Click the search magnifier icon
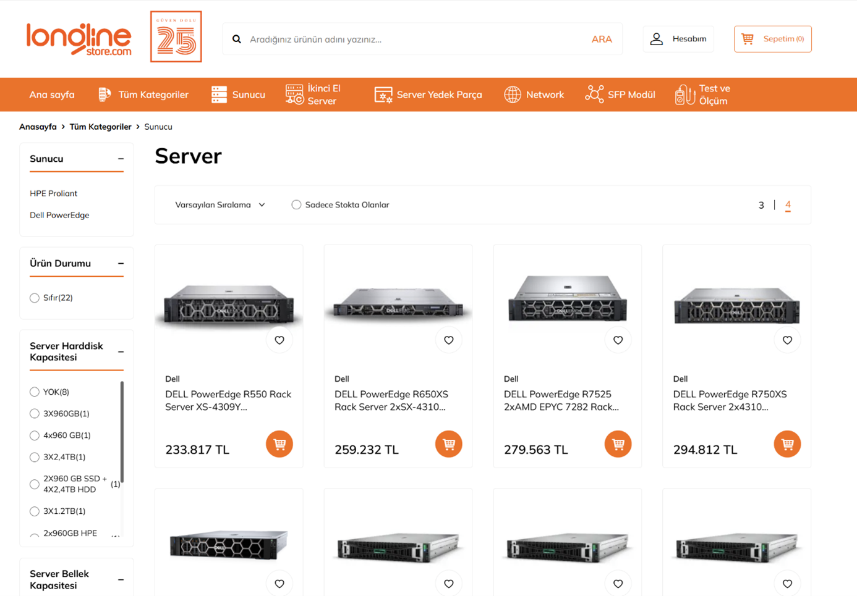 237,39
